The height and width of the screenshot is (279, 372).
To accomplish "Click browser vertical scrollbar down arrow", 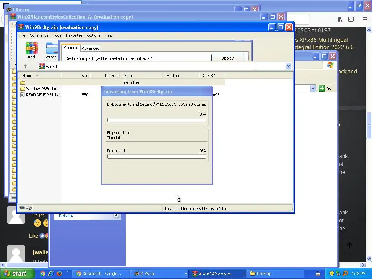I will 369,259.
